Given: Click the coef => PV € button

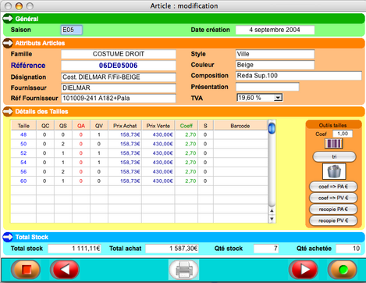Looking at the screenshot, I should [333, 198].
